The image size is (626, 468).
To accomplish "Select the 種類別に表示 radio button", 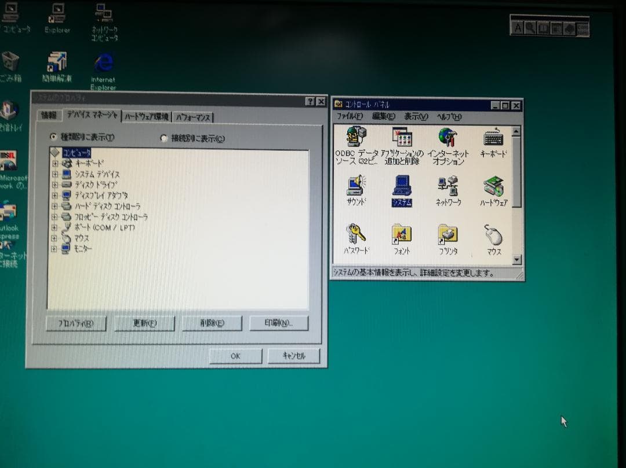I will [x=53, y=138].
